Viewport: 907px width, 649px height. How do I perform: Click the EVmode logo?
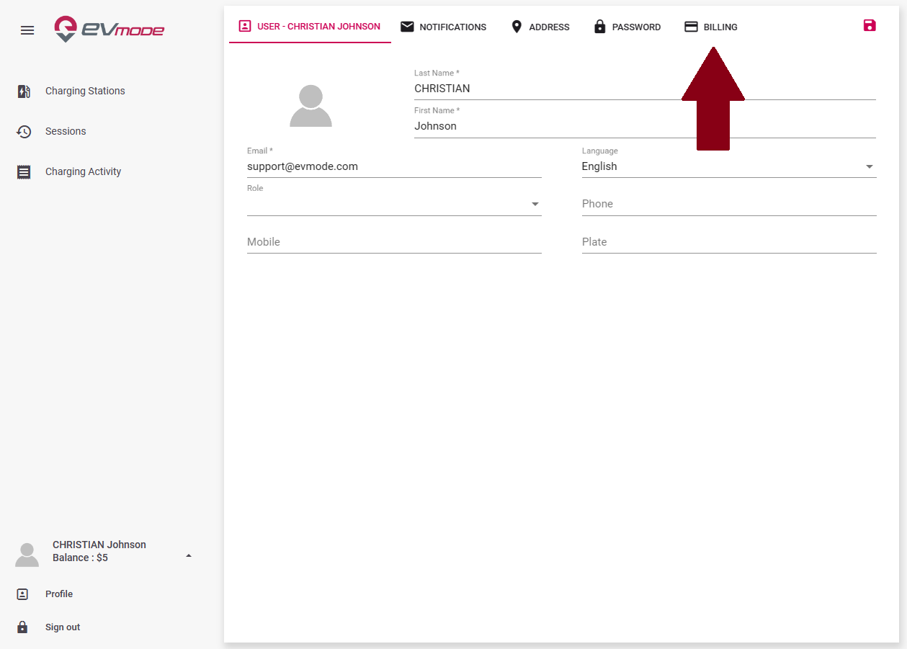click(109, 30)
